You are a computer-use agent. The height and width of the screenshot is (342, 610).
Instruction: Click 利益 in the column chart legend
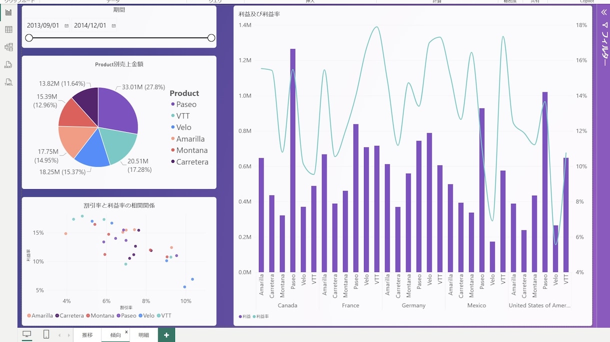(x=245, y=317)
